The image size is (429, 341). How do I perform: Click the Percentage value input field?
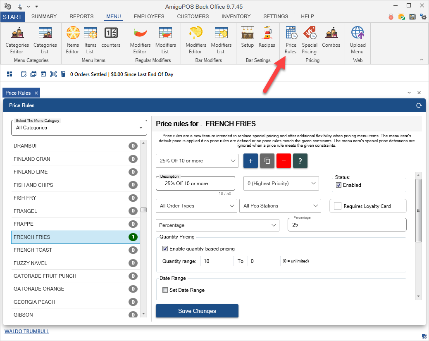click(347, 225)
